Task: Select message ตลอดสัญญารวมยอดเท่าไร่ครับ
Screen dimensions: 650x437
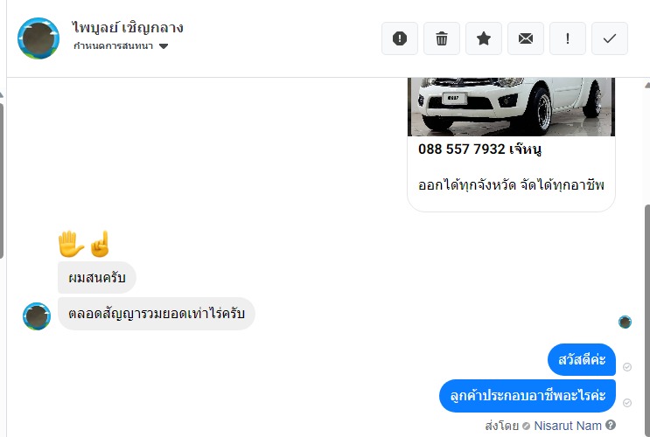Action: click(x=157, y=314)
